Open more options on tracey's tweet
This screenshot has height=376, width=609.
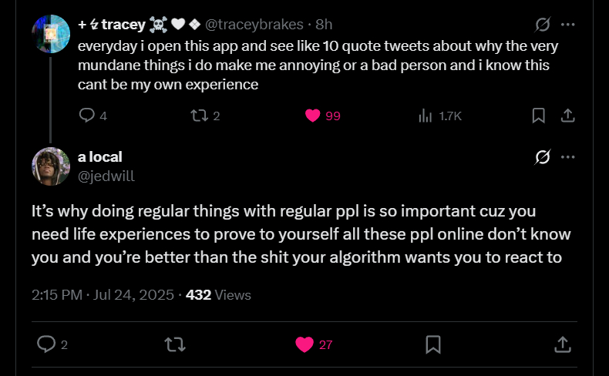[x=568, y=24]
